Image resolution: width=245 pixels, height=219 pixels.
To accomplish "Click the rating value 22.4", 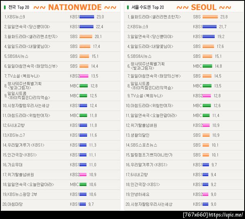I will 100,27.
